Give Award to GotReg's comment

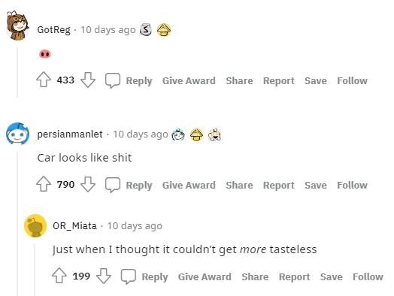click(x=189, y=80)
